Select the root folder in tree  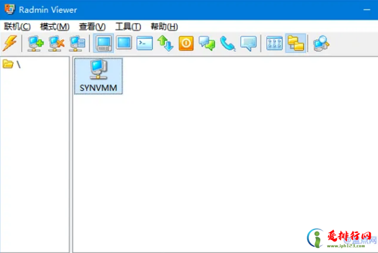12,64
